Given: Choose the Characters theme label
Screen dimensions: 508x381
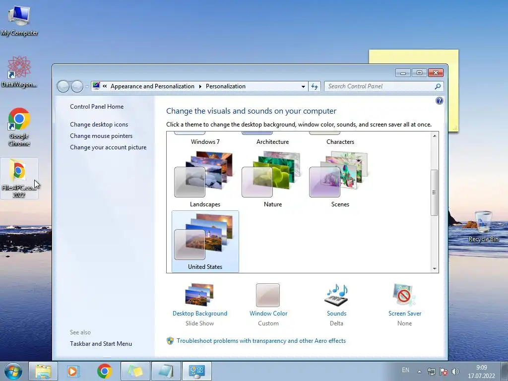Looking at the screenshot, I should (x=340, y=141).
